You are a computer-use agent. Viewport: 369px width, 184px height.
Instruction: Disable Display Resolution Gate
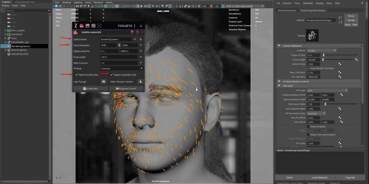112,75
